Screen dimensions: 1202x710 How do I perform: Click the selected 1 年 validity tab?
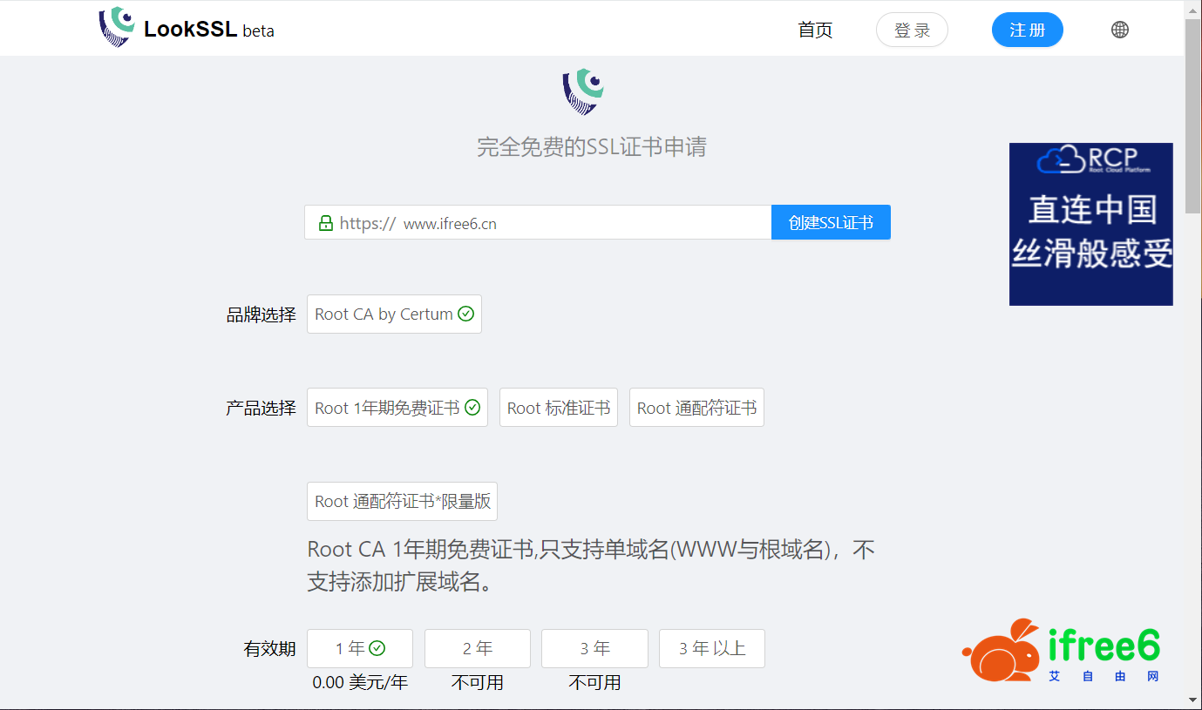359,648
